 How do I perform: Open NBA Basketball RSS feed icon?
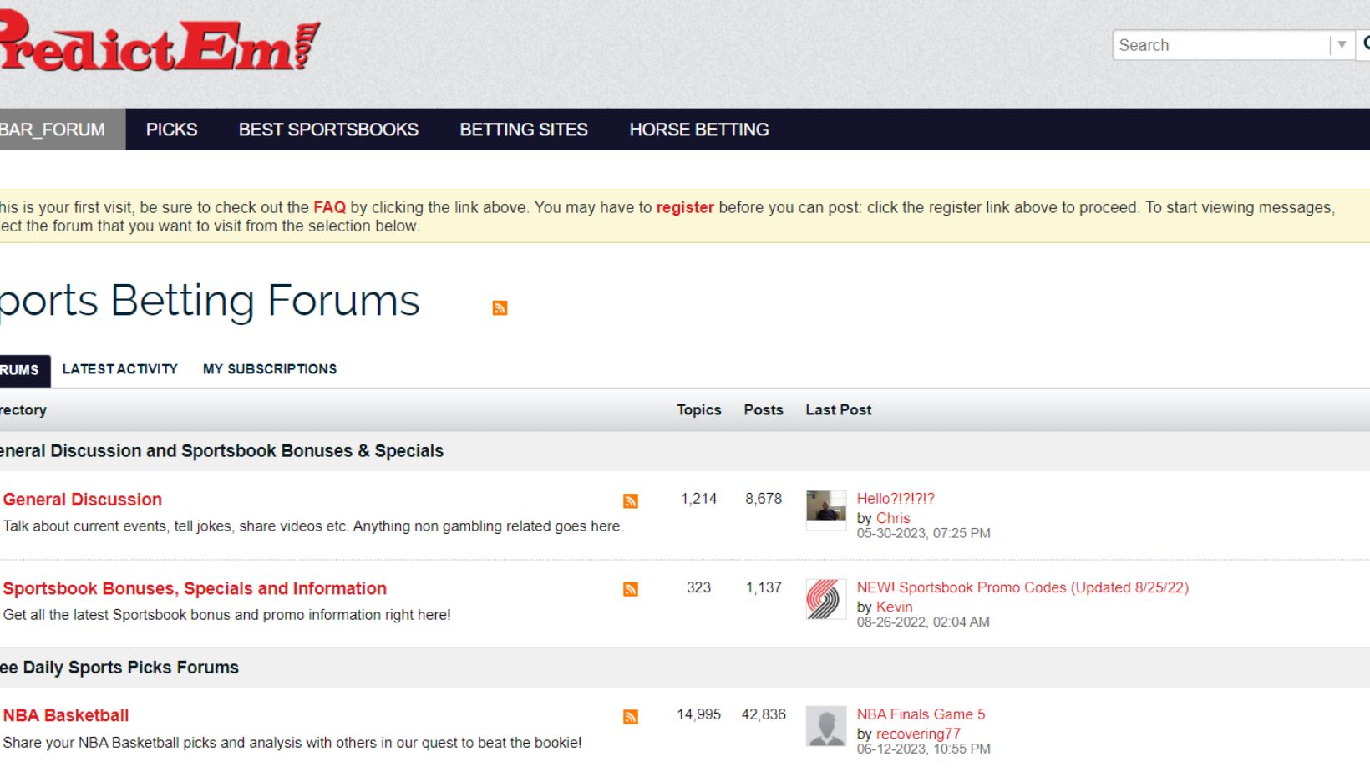click(x=631, y=717)
